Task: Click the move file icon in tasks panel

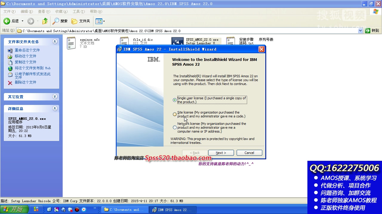Action: coord(10,56)
